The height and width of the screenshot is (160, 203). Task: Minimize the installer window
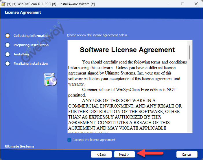coord(169,4)
